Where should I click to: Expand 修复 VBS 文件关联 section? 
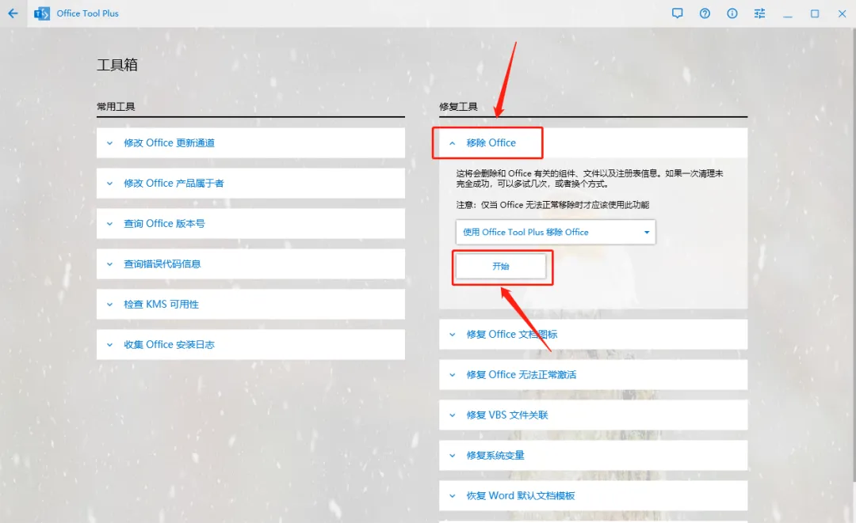click(x=594, y=415)
